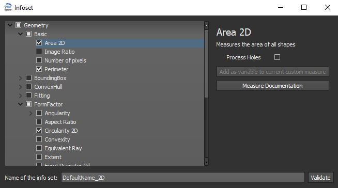
Task: Expand the ConvexHull tree node
Action: click(21, 87)
